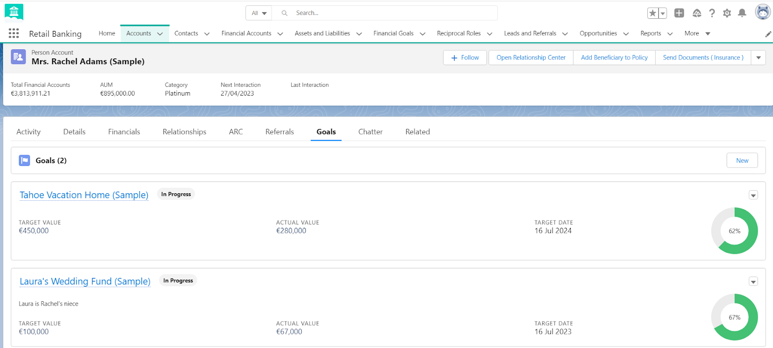Switch to the ARC tab

236,132
